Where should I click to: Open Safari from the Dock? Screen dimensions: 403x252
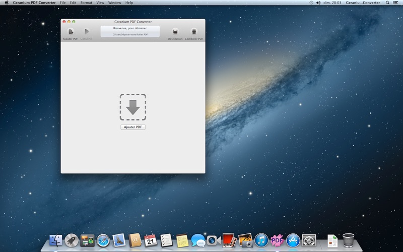tap(103, 240)
